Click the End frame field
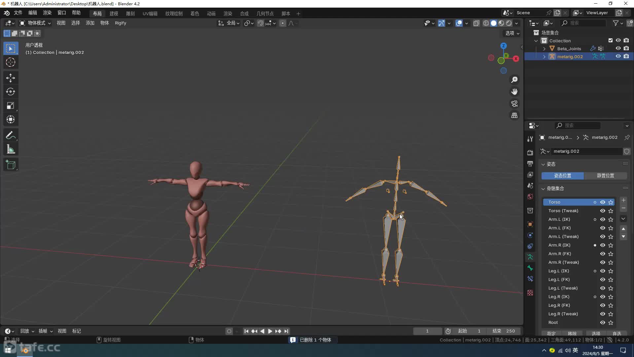Viewport: 634px width, 357px height. coord(504,331)
